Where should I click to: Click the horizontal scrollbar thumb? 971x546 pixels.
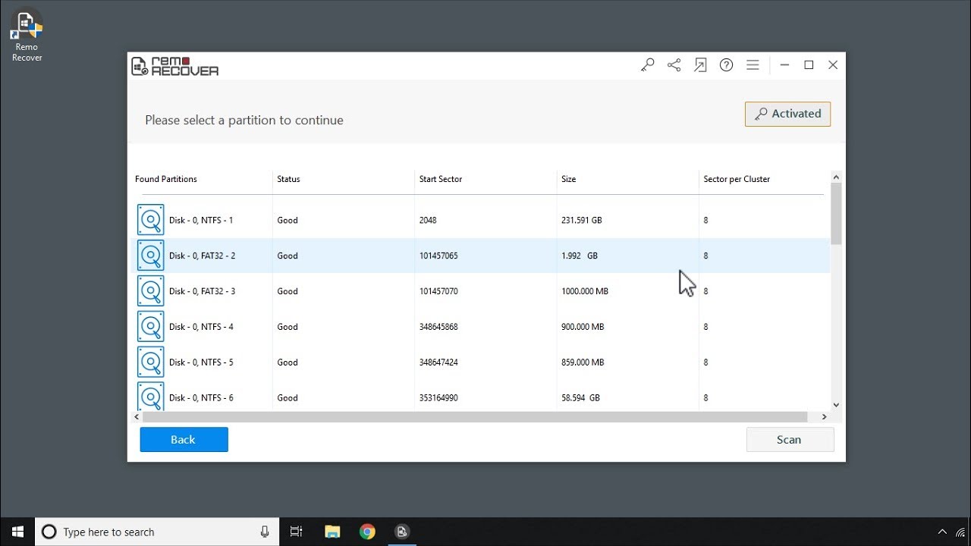[475, 416]
